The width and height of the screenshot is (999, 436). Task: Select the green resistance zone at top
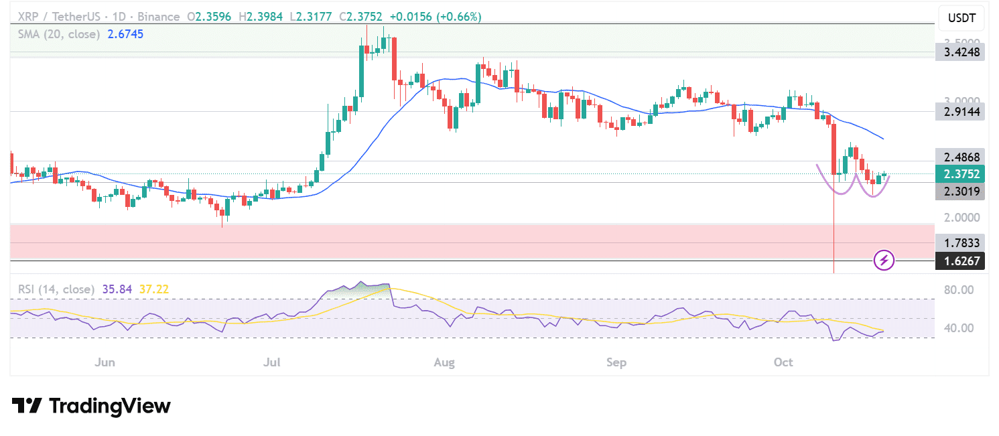pos(201,40)
